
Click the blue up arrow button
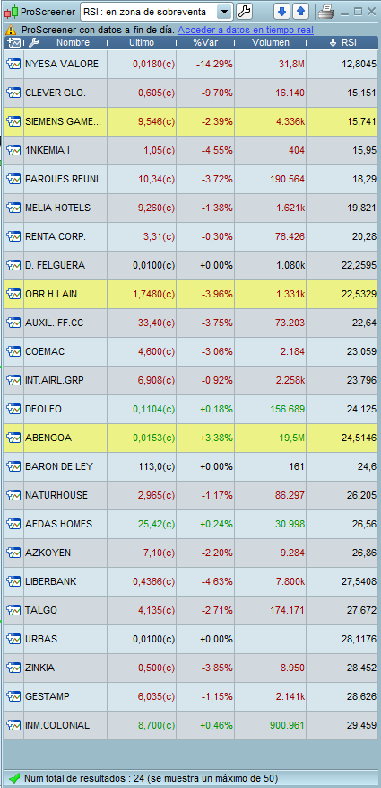[x=300, y=11]
